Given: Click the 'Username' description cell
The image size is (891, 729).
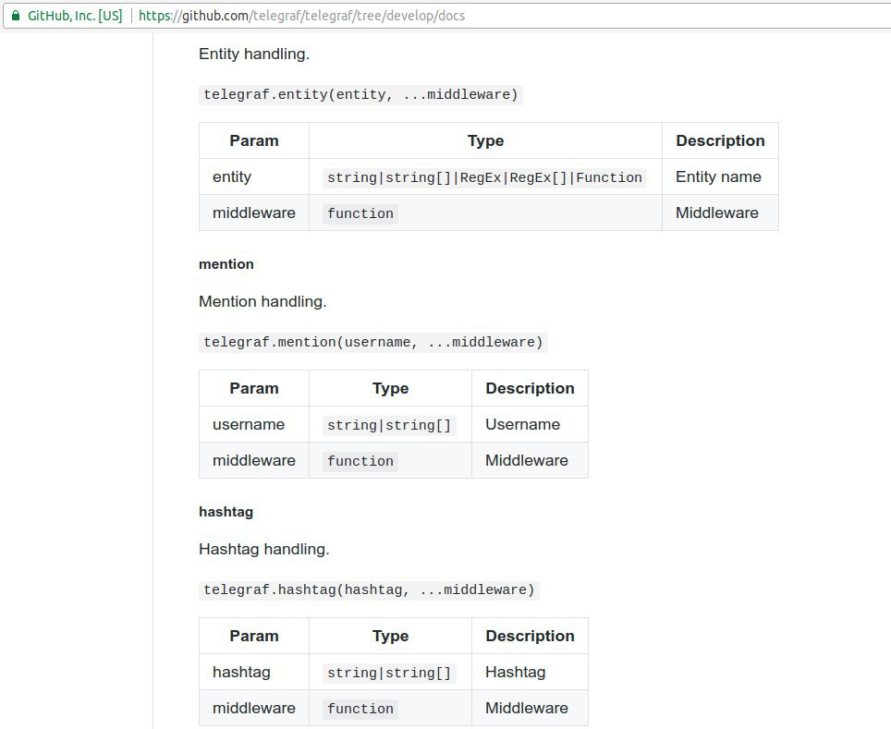Looking at the screenshot, I should click(x=531, y=424).
